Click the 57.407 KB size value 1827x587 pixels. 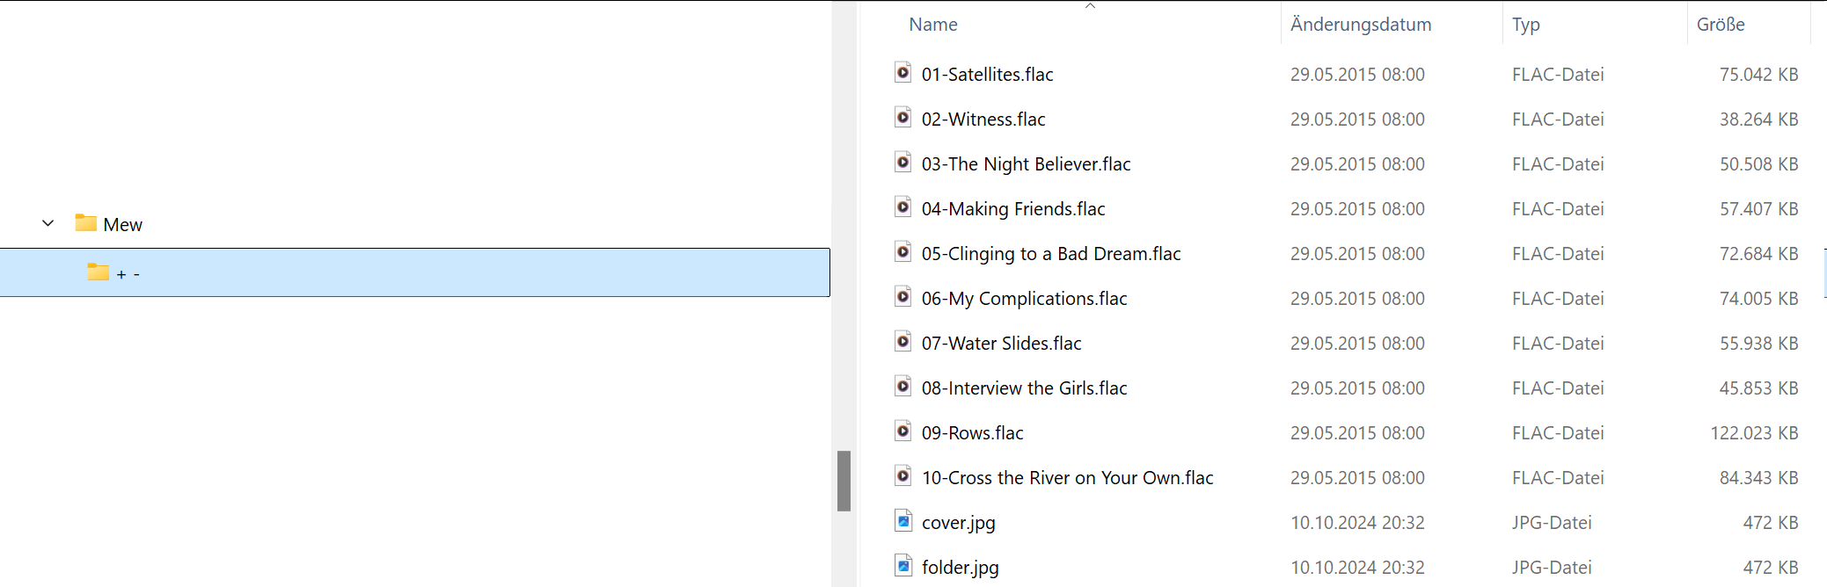pyautogui.click(x=1758, y=209)
